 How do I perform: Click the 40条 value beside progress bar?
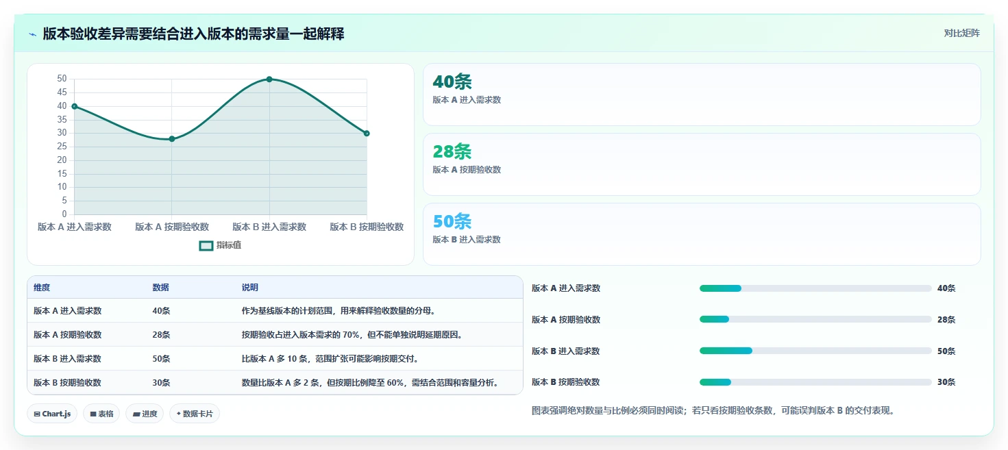tap(946, 288)
